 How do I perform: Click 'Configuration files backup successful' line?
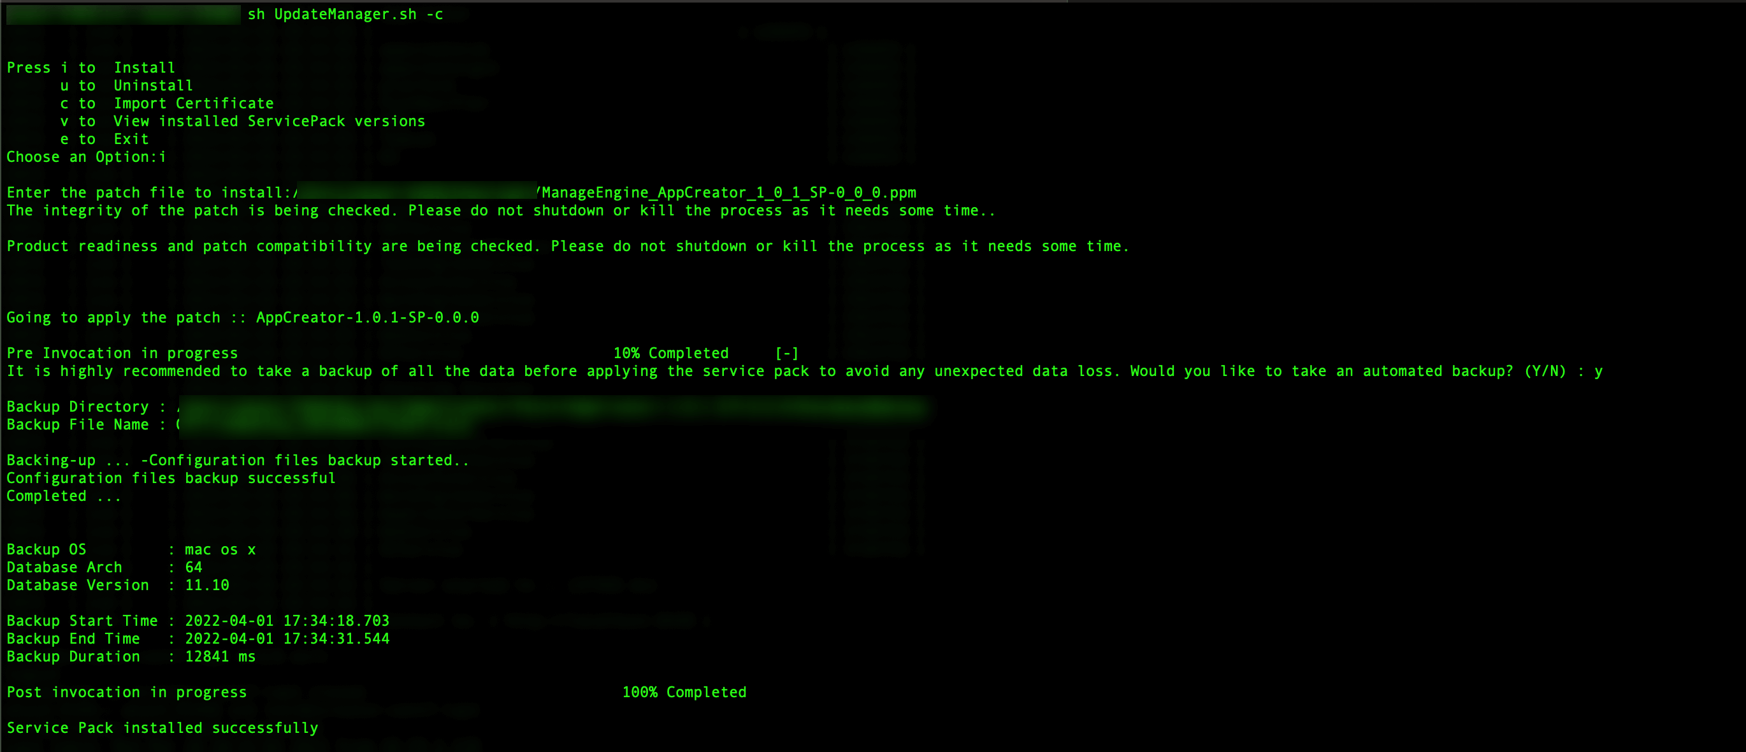click(171, 478)
